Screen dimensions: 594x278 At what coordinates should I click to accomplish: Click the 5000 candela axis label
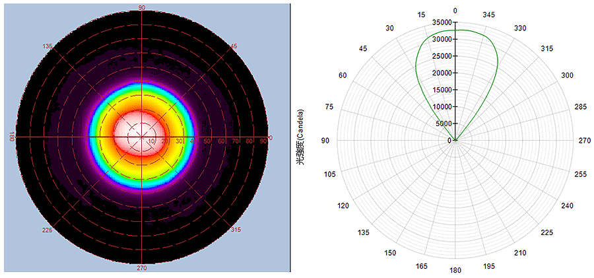coord(439,123)
